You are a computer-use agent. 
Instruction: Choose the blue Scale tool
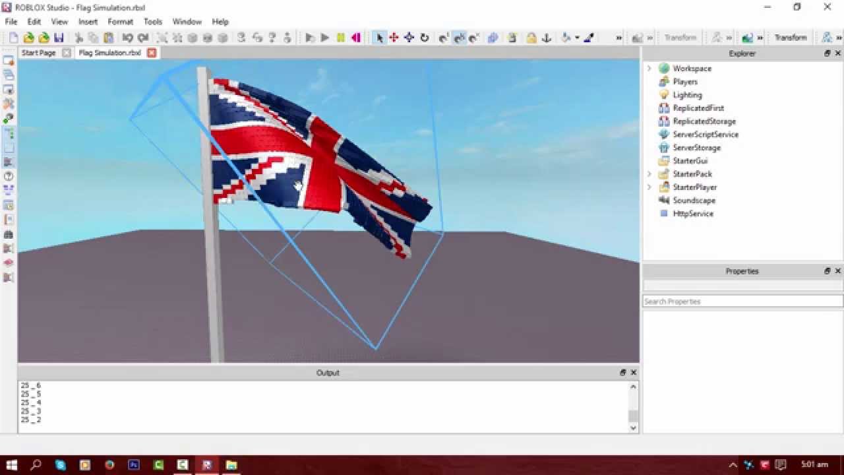coord(409,38)
